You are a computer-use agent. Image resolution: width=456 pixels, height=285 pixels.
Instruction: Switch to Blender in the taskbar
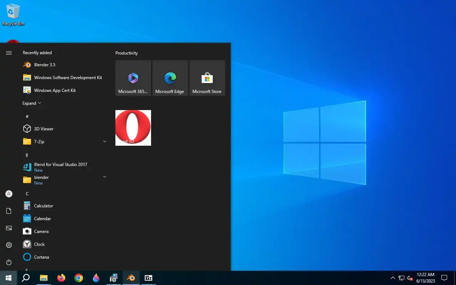[131, 278]
